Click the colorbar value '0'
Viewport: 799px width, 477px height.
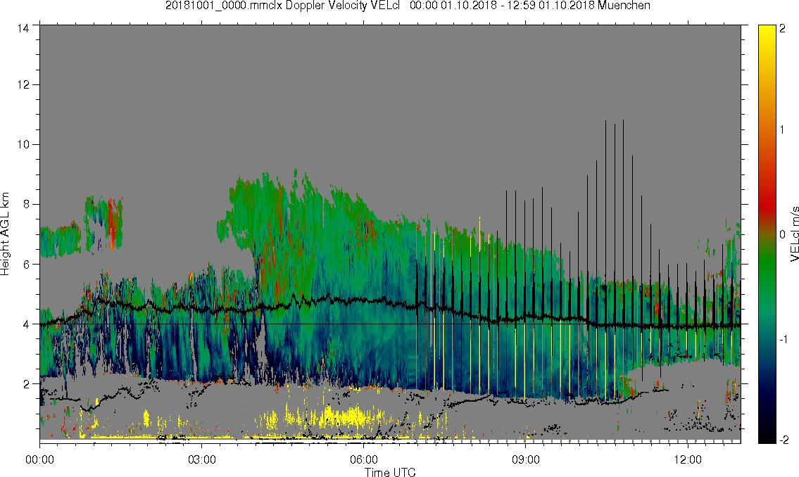(783, 234)
